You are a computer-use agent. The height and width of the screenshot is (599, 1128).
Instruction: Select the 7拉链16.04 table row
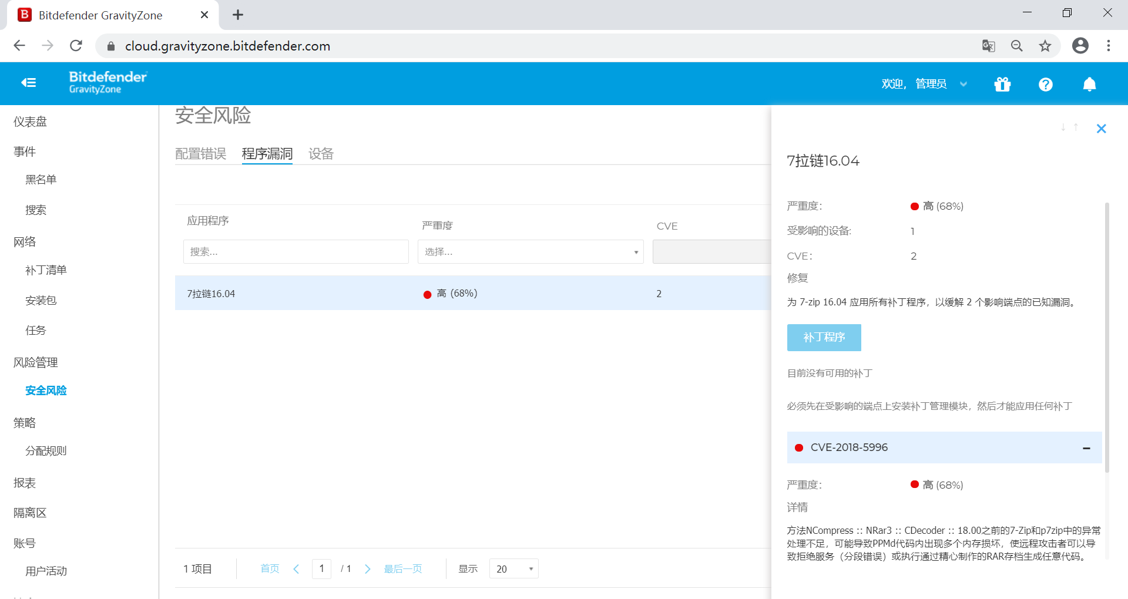coord(473,294)
